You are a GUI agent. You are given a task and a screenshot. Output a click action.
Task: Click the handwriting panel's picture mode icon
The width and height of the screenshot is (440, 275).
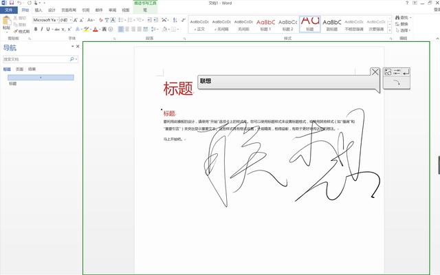tap(388, 72)
